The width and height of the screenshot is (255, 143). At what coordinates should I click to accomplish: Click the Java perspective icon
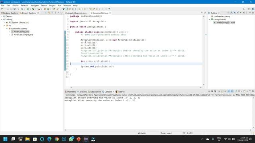(x=253, y=9)
